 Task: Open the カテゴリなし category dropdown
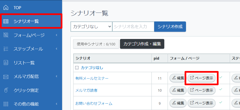coord(91,27)
